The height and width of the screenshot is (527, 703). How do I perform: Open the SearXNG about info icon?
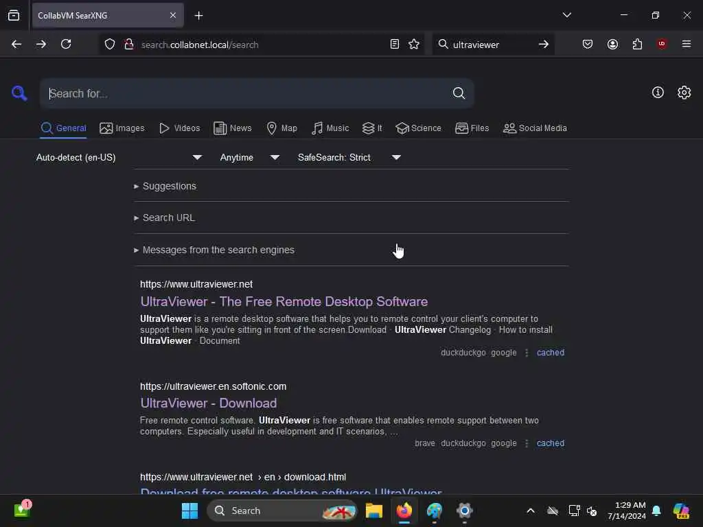(x=658, y=93)
